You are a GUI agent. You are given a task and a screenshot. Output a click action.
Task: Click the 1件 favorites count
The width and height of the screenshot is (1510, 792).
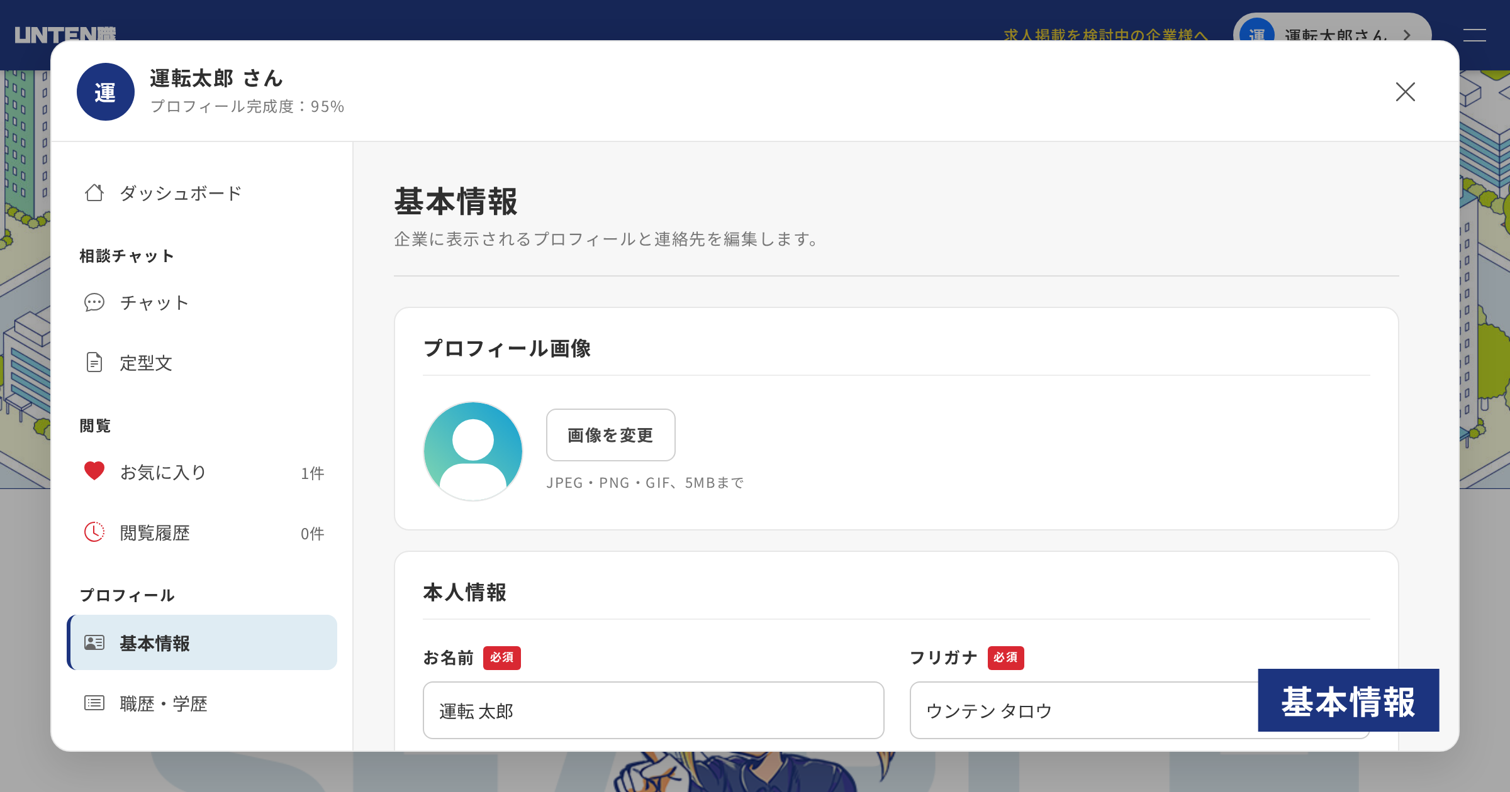pyautogui.click(x=312, y=473)
